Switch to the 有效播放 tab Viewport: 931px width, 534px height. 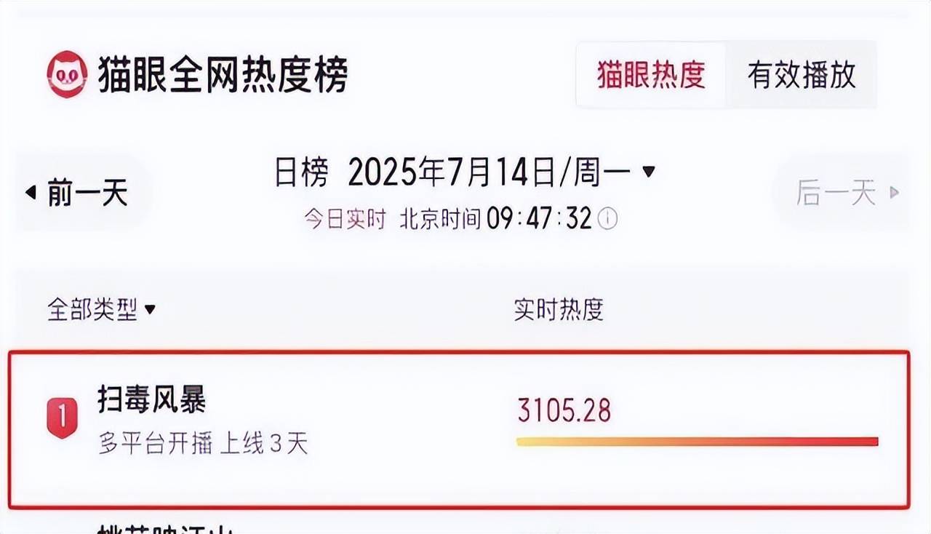(802, 75)
